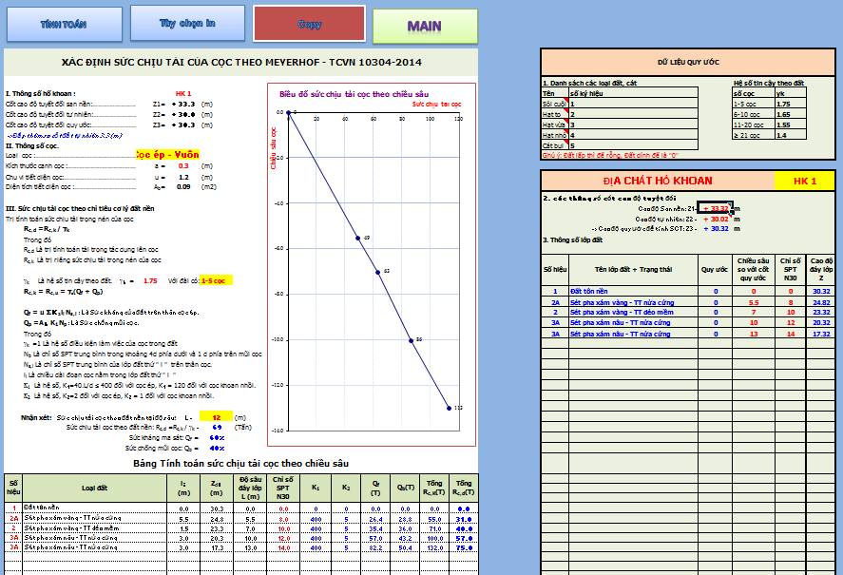Select the 'DỮ LIỆU QUY ƯỚC' header cell
Image resolution: width=843 pixels, height=575 pixels.
coord(688,62)
